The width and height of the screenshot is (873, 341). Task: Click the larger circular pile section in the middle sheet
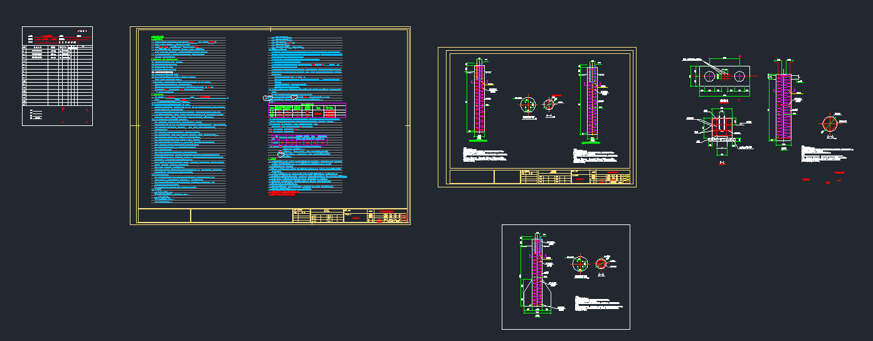point(528,105)
